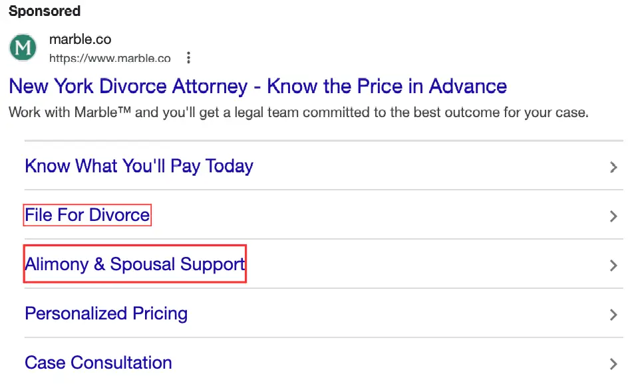Click the https://www.marble.co URL link
Viewport: 638px width, 386px height.
coord(110,58)
